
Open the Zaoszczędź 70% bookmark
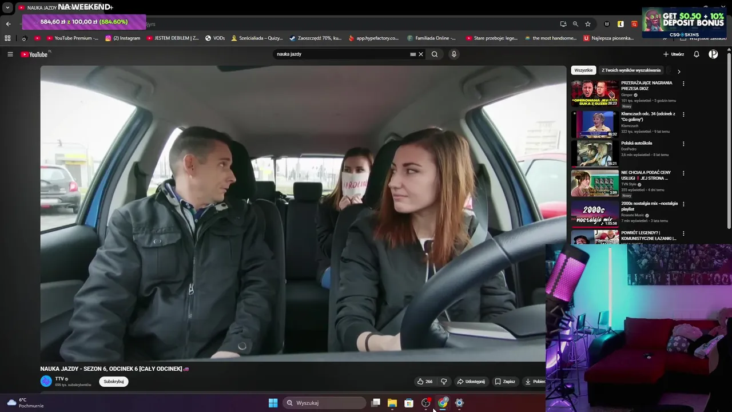coord(315,38)
